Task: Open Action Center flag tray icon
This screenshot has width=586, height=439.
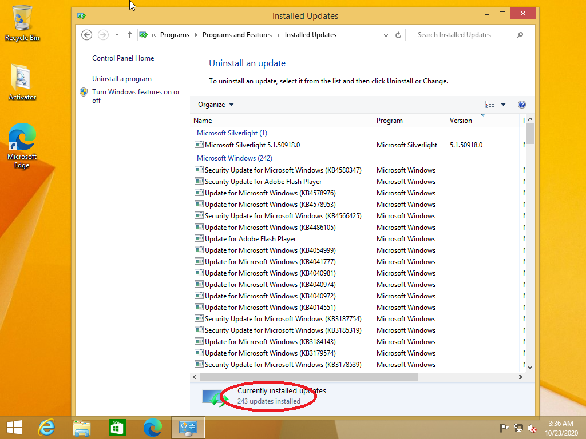Action: tap(504, 428)
